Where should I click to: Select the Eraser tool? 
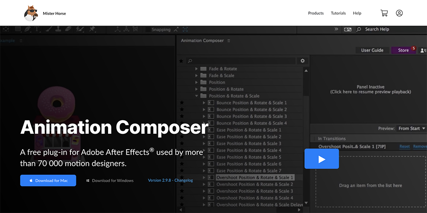point(68,29)
